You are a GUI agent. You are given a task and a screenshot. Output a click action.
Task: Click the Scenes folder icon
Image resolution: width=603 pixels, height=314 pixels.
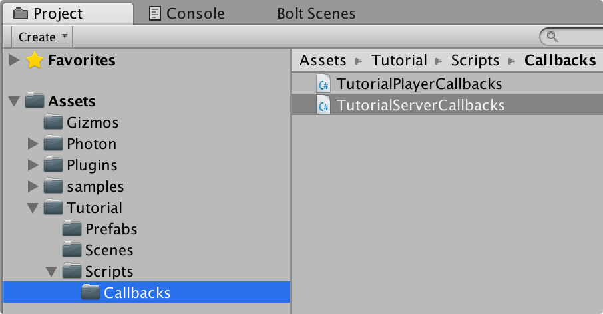click(71, 250)
